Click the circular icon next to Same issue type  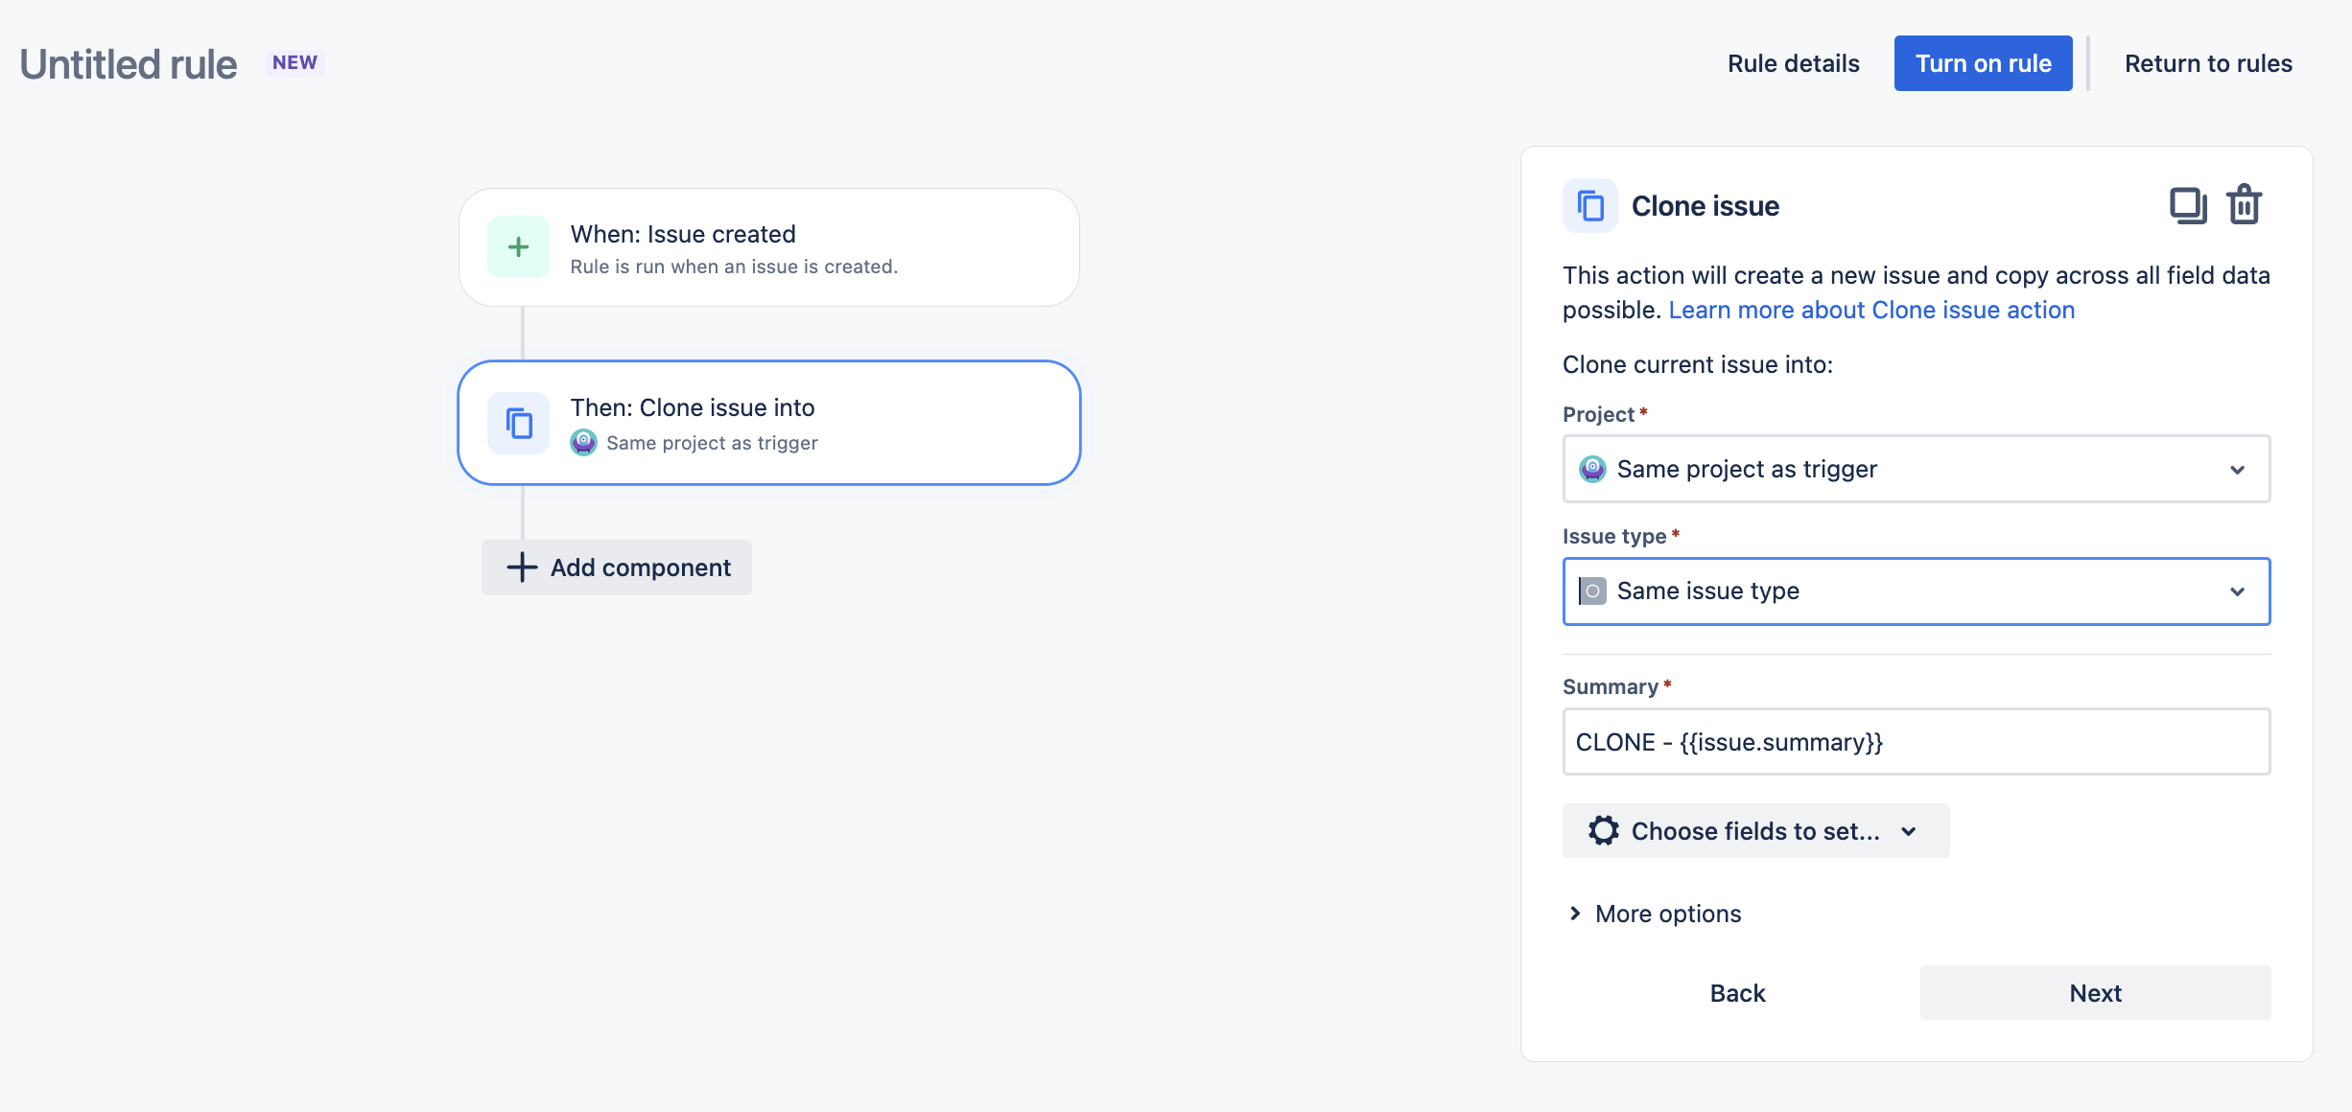pyautogui.click(x=1593, y=591)
